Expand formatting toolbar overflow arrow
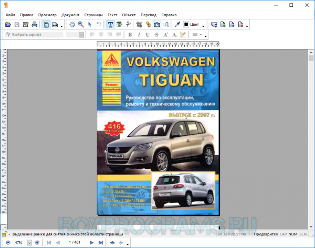Image resolution: width=315 pixels, height=248 pixels. pyautogui.click(x=205, y=36)
